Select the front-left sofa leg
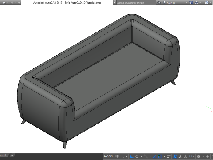Image resolution: width=213 pixels, height=160 pixels. pos(65,145)
